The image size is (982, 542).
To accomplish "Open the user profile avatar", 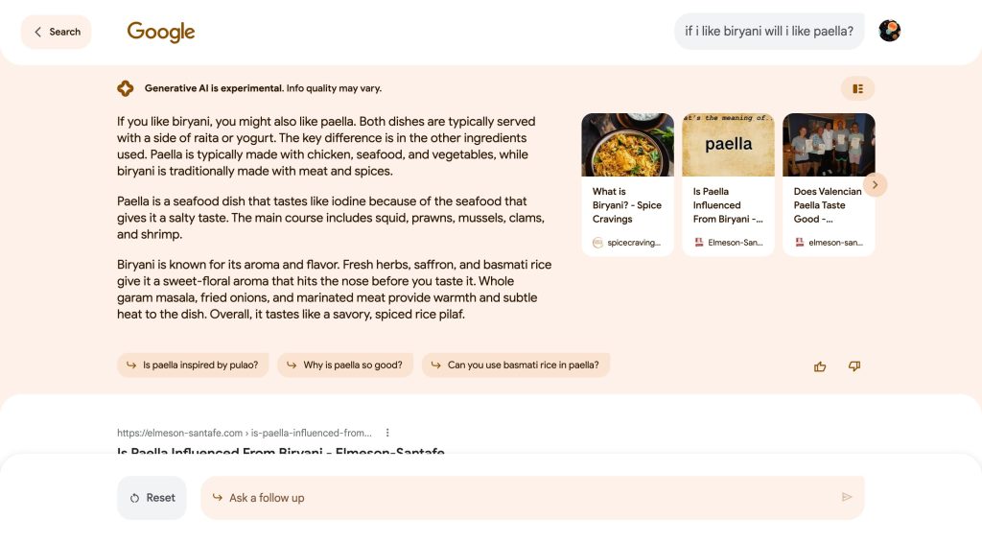I will [889, 32].
